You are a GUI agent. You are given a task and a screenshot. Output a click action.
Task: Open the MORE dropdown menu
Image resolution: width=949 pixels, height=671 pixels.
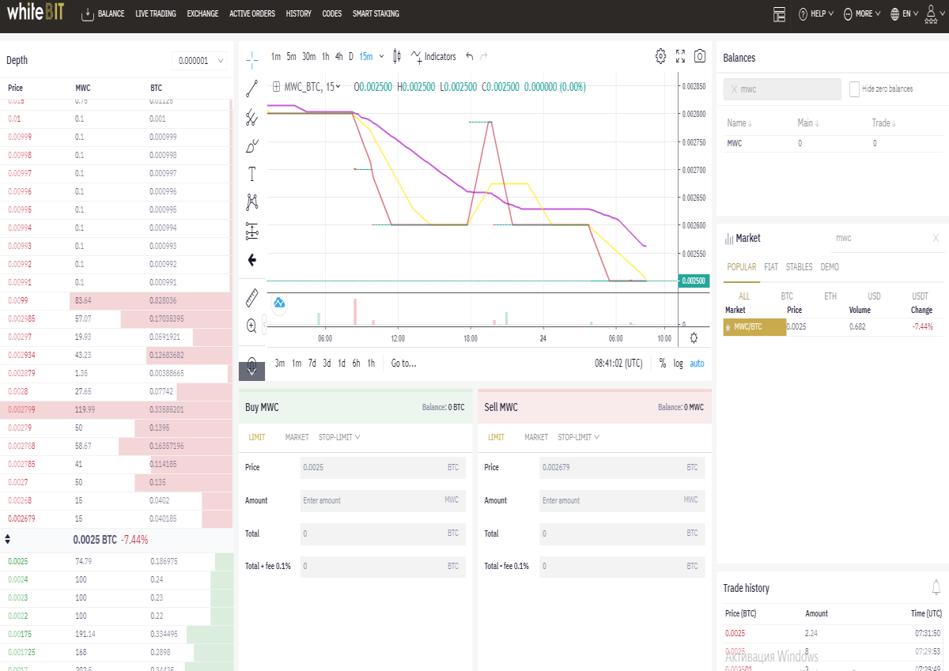click(x=862, y=13)
